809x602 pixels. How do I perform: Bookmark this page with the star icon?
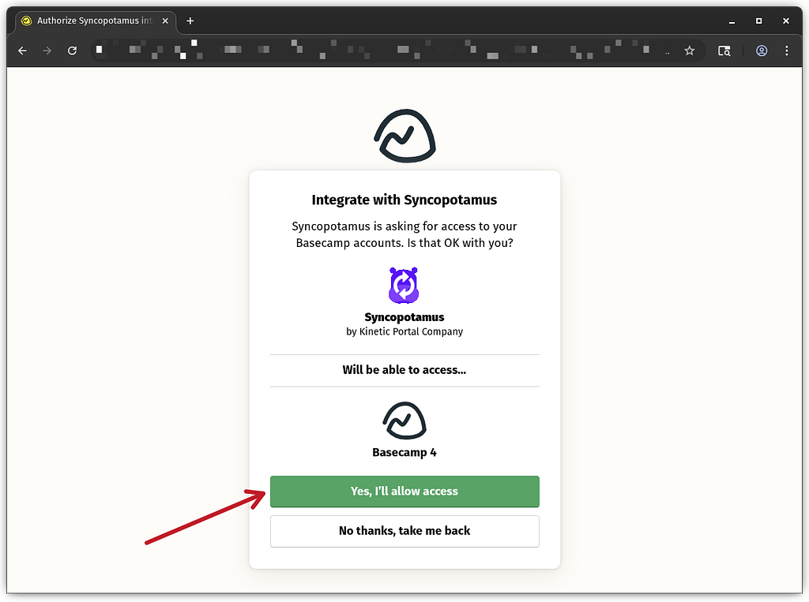point(689,50)
